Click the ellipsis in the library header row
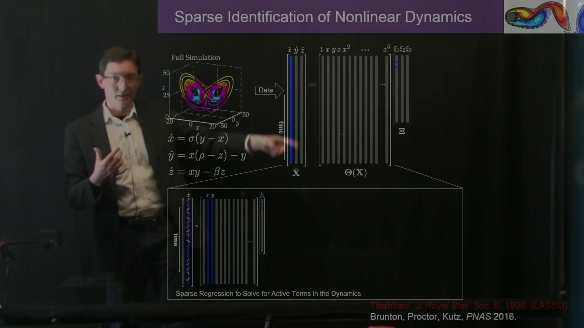 click(x=365, y=50)
